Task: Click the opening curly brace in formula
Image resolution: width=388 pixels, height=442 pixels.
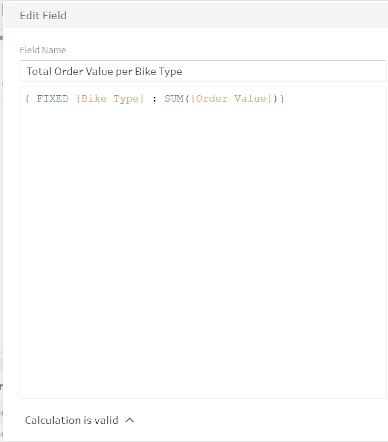Action: tap(27, 99)
